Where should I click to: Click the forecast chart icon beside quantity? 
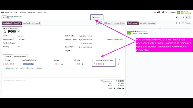[x=62, y=64]
